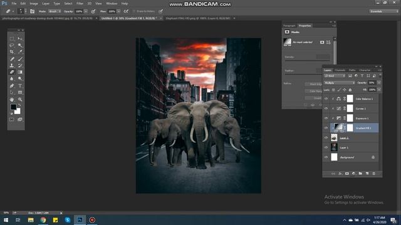Toggle Quick Mask mode icon
This screenshot has width=401, height=225.
(12, 119)
